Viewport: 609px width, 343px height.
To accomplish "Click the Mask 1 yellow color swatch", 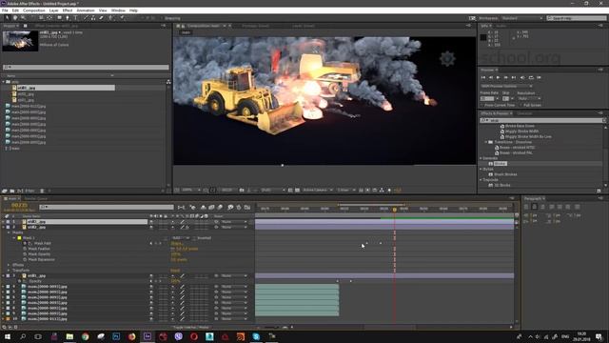I will click(19, 238).
